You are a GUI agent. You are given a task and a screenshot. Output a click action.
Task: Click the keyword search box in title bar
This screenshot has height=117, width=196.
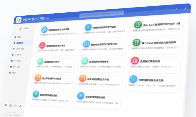point(102,14)
